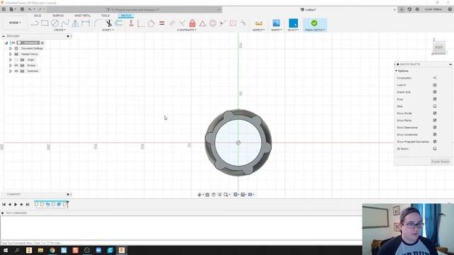Collapse the Options section in Sketch Palette
This screenshot has height=255, width=454.
coord(397,71)
